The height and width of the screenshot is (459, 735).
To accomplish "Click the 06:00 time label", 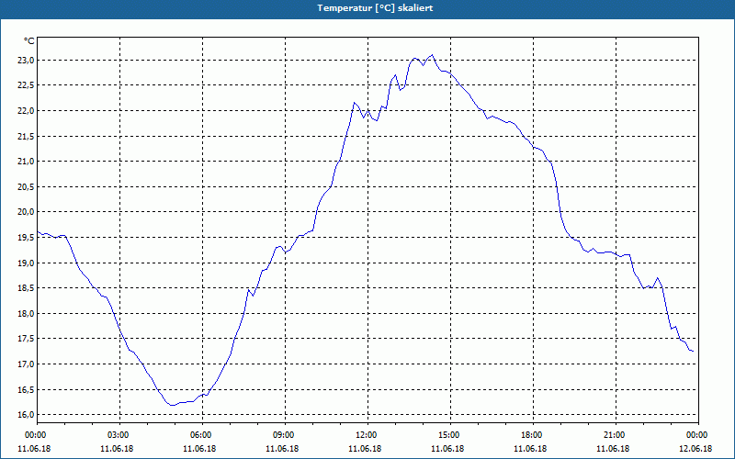I will (202, 435).
